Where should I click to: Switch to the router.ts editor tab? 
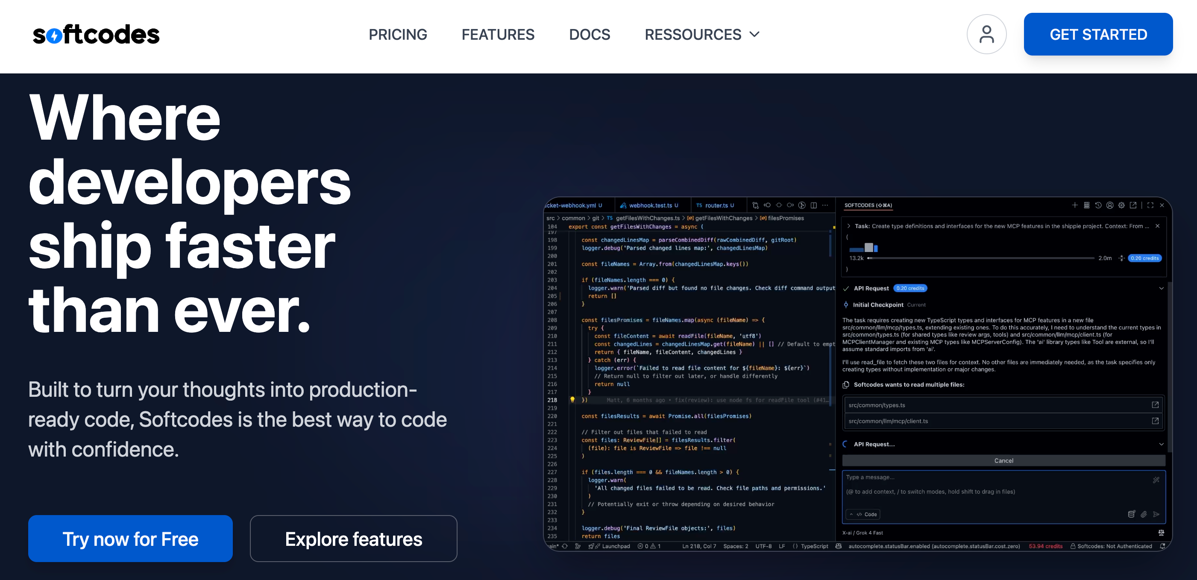pos(716,205)
